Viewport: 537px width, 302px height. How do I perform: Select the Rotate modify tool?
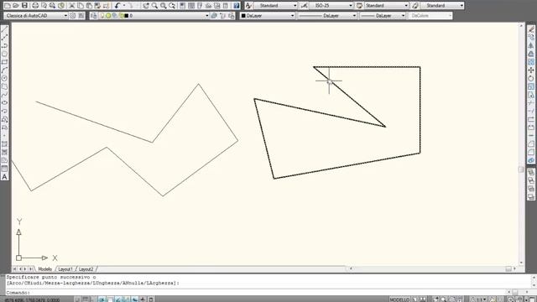pos(531,78)
